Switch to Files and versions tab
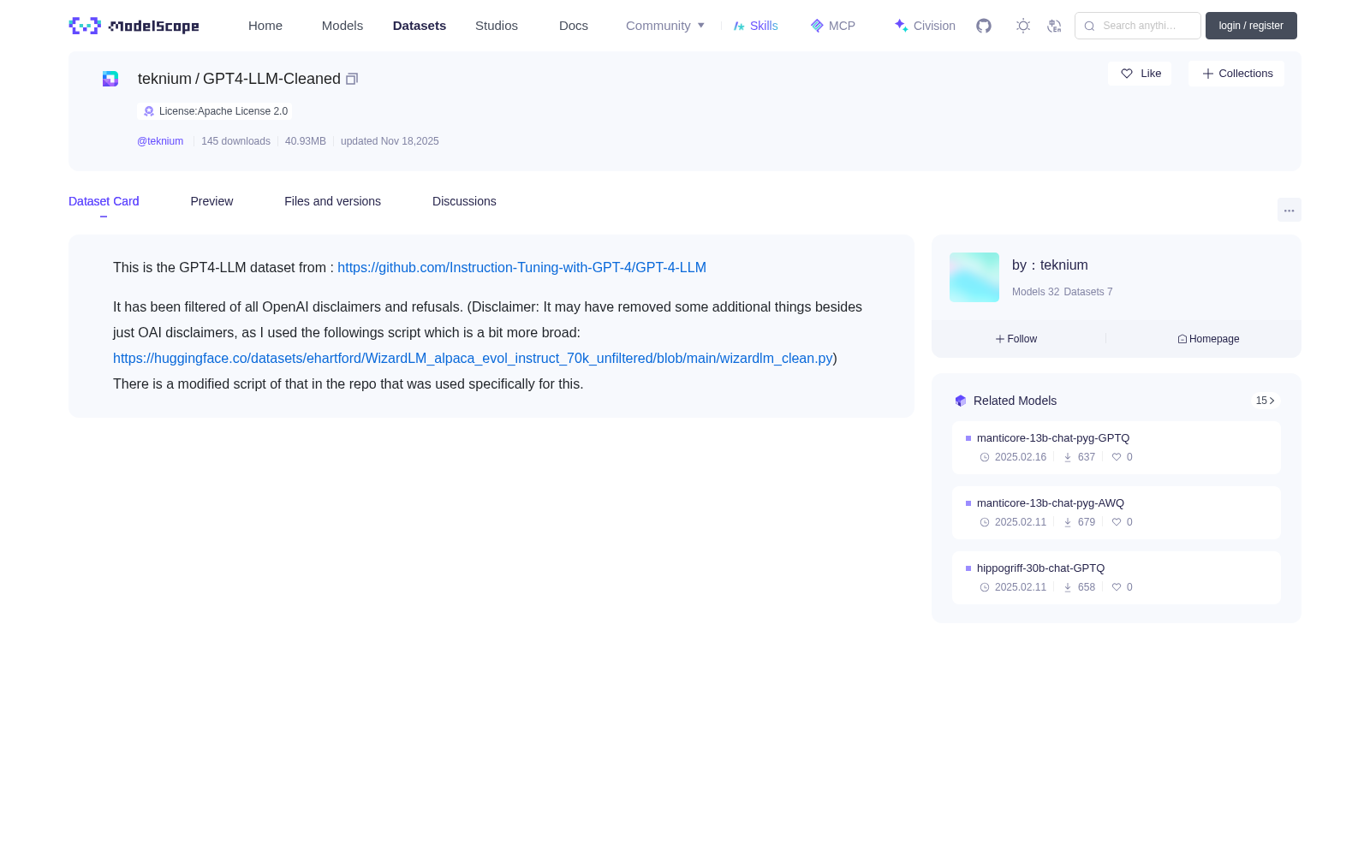1370x856 pixels. (332, 201)
